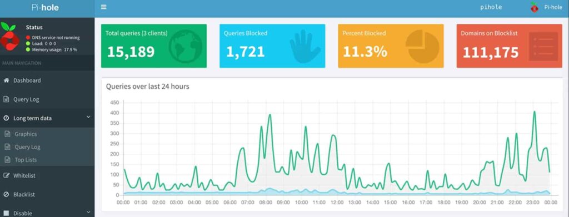Open the Dashboard menu item
This screenshot has height=217, width=569.
[x=47, y=80]
